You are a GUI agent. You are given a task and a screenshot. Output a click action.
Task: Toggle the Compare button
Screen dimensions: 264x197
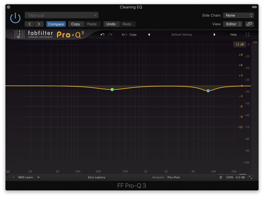point(56,24)
